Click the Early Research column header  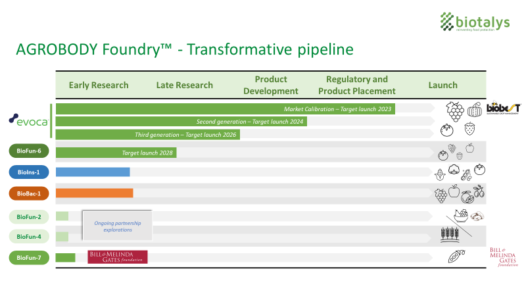[x=99, y=86]
